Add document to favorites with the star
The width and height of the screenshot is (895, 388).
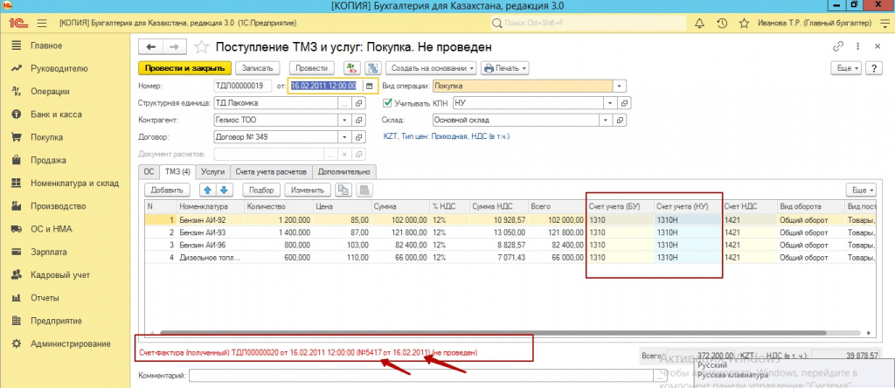tap(202, 47)
